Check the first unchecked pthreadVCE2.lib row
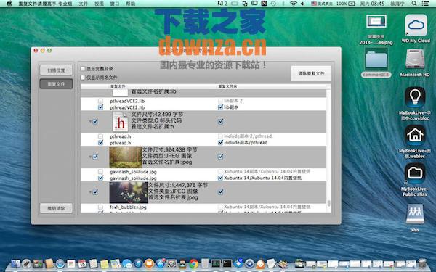This screenshot has width=436, height=272. click(x=101, y=101)
